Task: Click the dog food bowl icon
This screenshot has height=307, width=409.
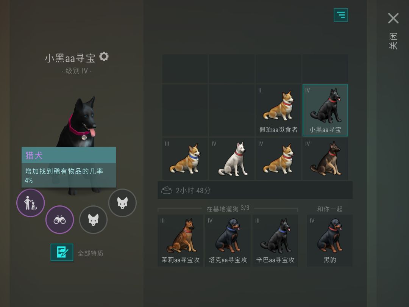Action: point(167,190)
